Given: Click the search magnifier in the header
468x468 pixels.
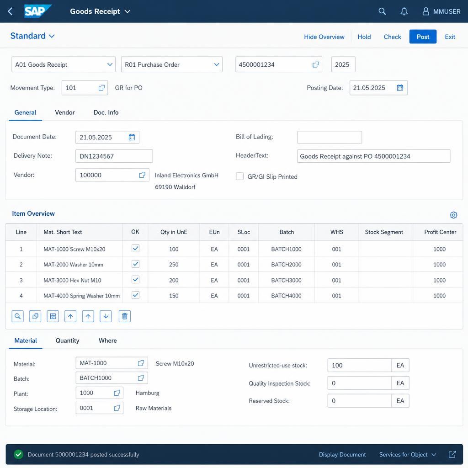Looking at the screenshot, I should (382, 11).
